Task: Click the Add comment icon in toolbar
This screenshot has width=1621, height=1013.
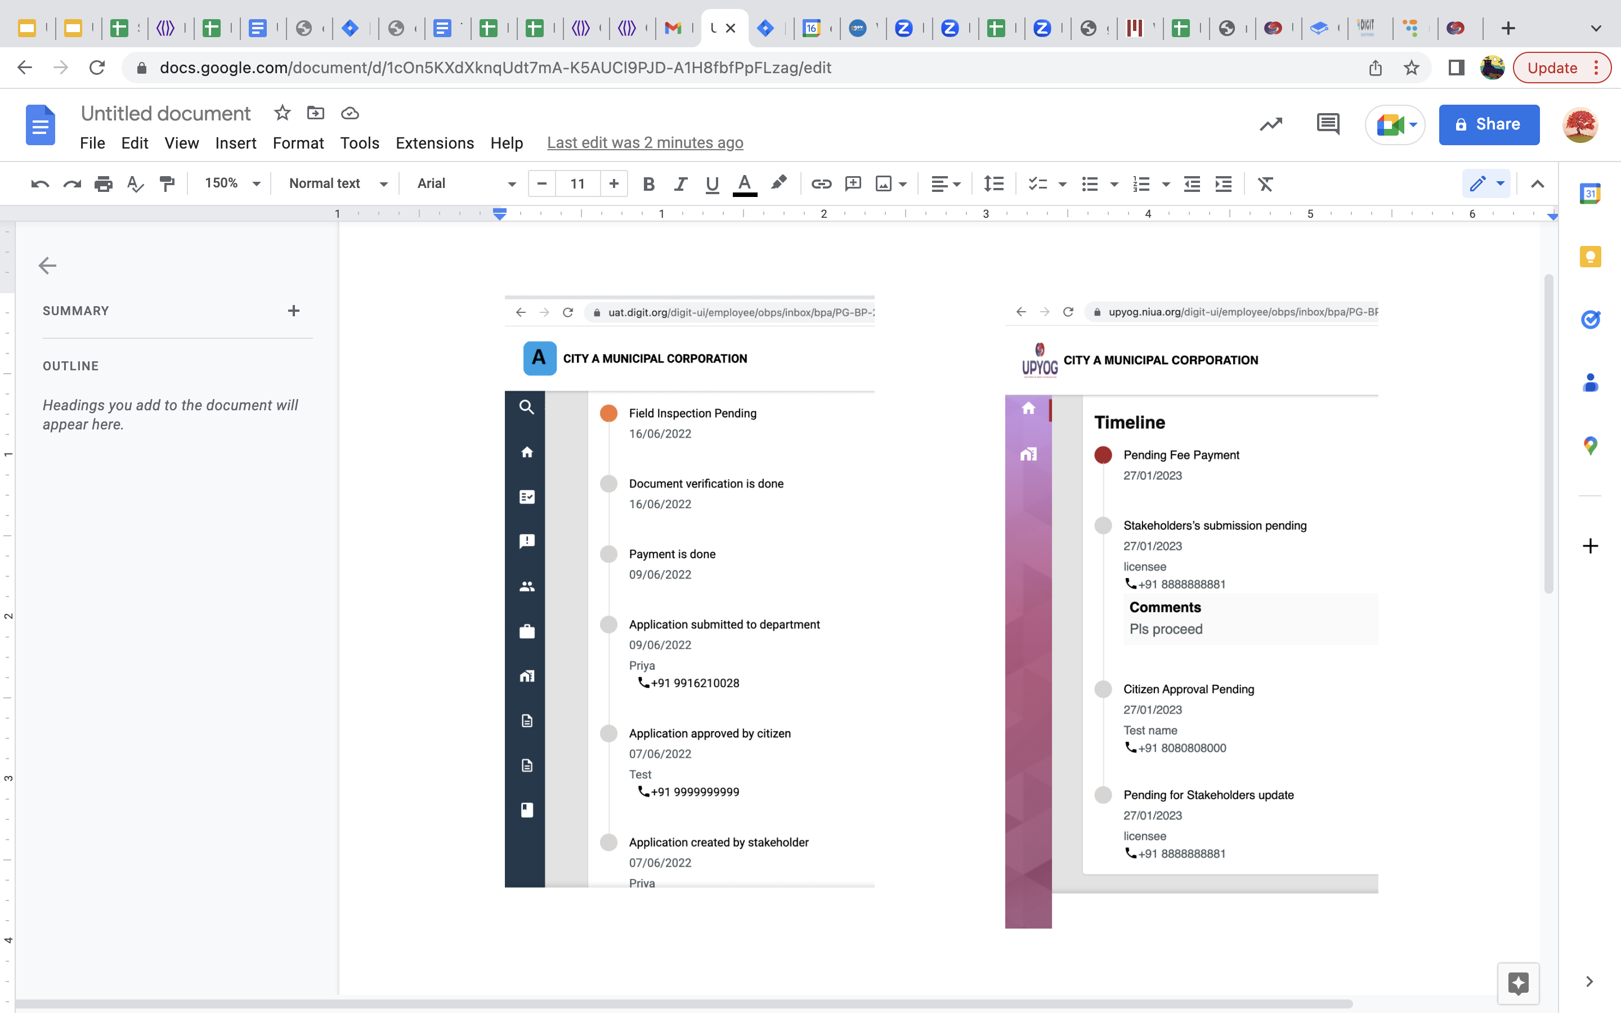Action: click(853, 183)
